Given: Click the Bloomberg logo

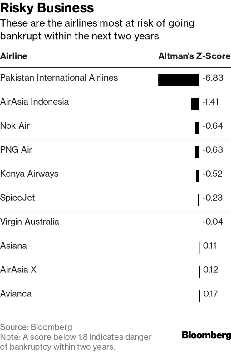Looking at the screenshot, I should click(206, 335).
